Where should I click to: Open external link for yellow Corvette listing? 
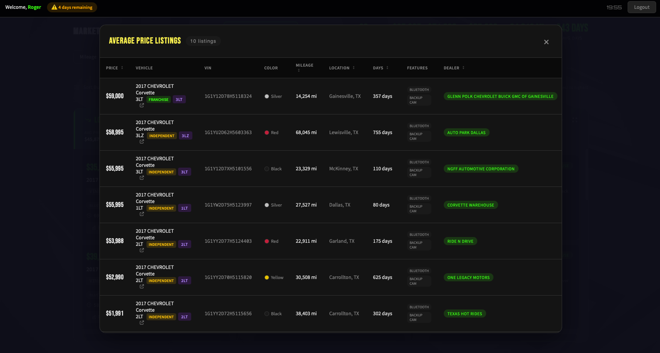pos(142,287)
